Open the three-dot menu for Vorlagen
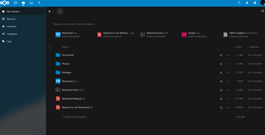 [228, 73]
